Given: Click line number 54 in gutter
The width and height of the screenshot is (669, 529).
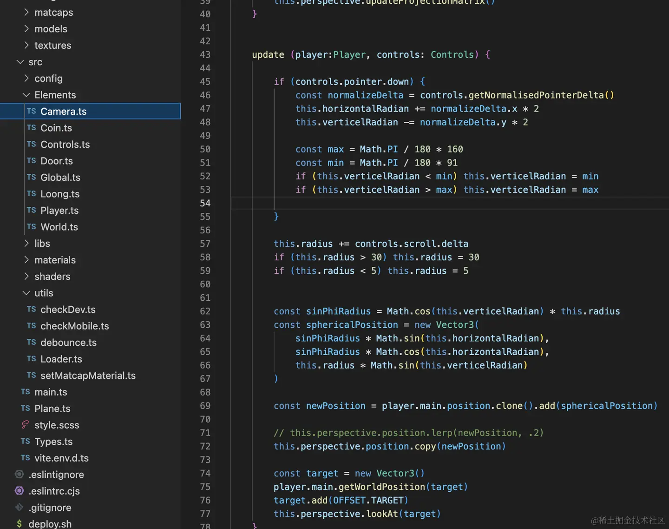Looking at the screenshot, I should [x=205, y=203].
